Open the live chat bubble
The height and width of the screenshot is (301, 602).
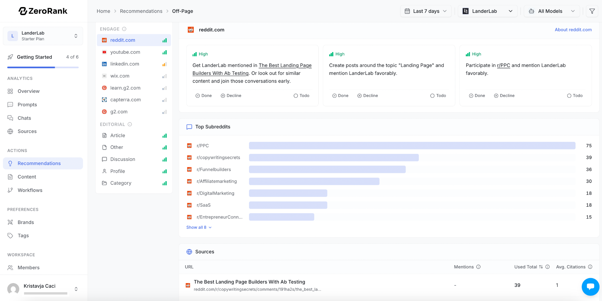(590, 287)
